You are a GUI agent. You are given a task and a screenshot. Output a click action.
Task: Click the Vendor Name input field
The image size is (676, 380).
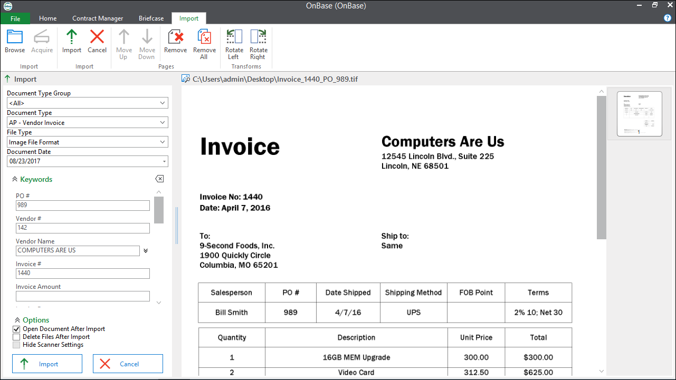(78, 251)
